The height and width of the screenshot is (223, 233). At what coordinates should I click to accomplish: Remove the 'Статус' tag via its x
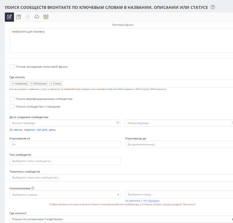tap(51, 84)
